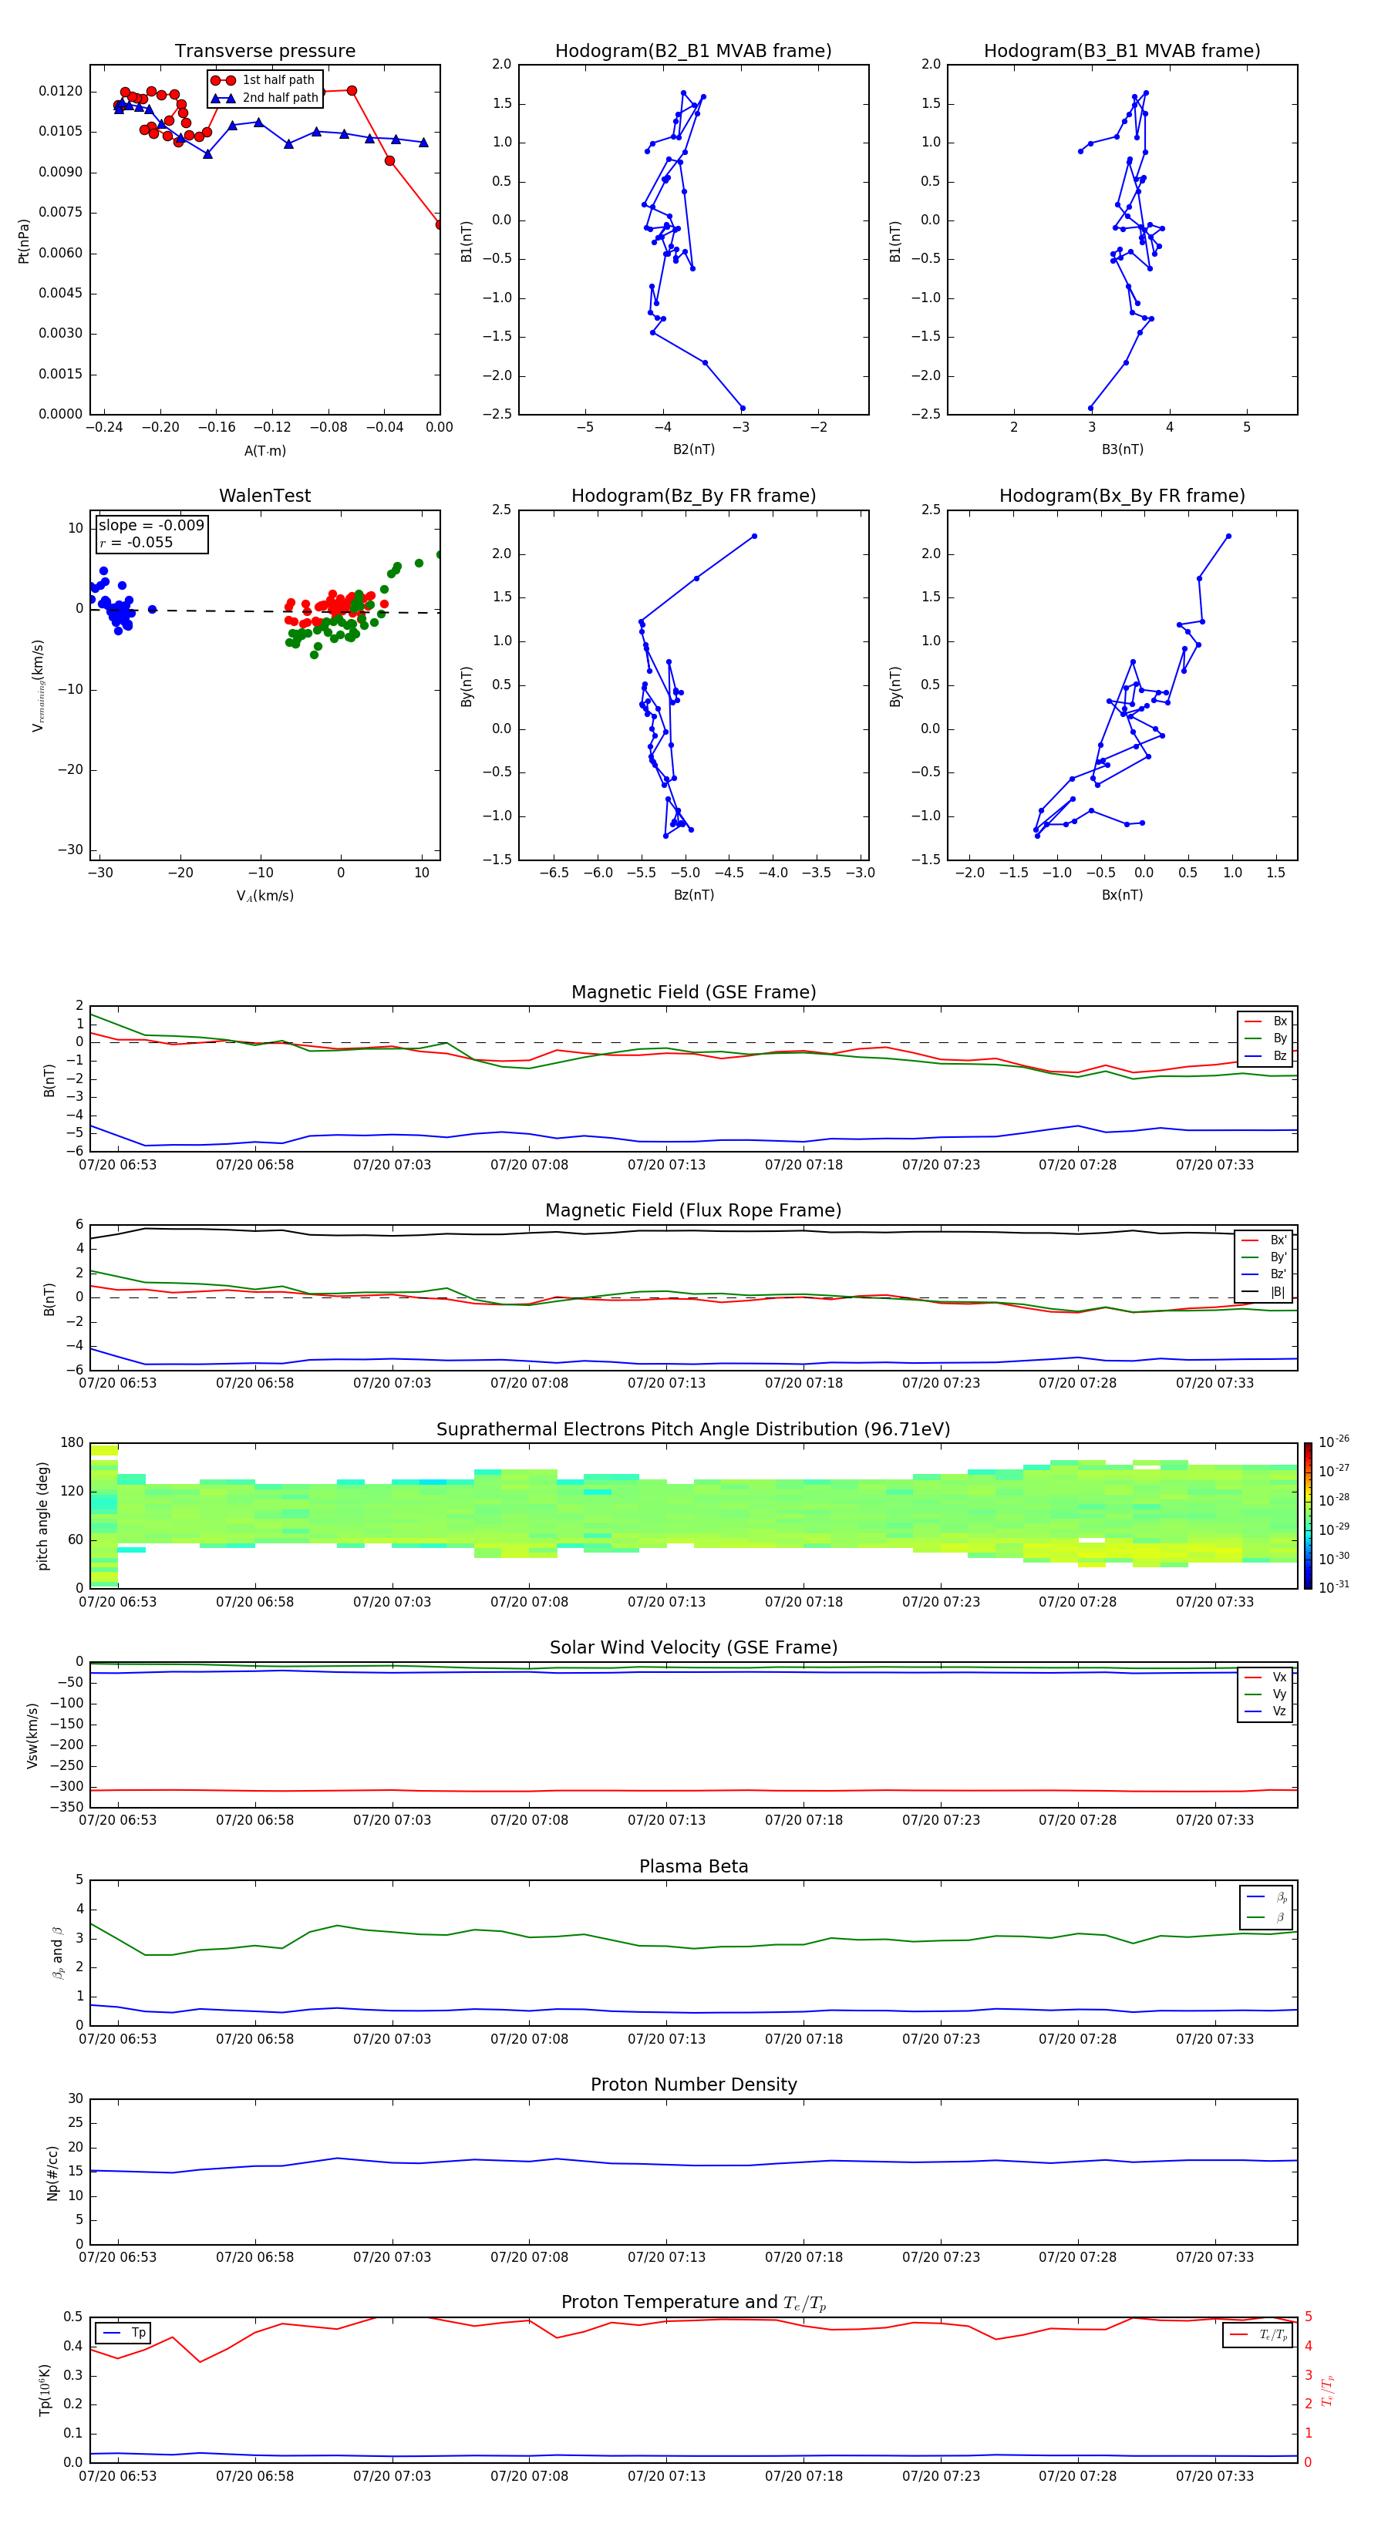Click the 'r = -0.055' annotation
The height and width of the screenshot is (2544, 1388).
pos(136,542)
